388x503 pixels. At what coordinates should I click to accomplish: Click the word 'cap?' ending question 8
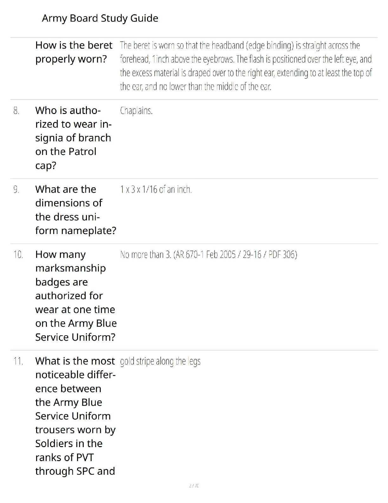tap(46, 165)
